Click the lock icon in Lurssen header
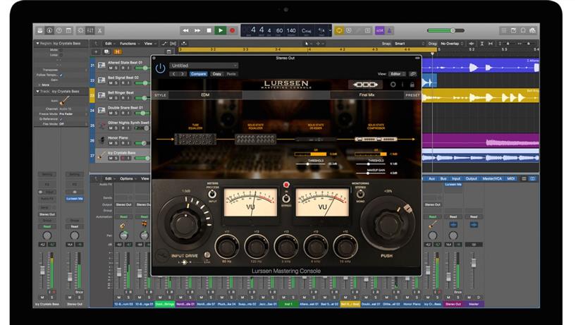 tap(412, 85)
